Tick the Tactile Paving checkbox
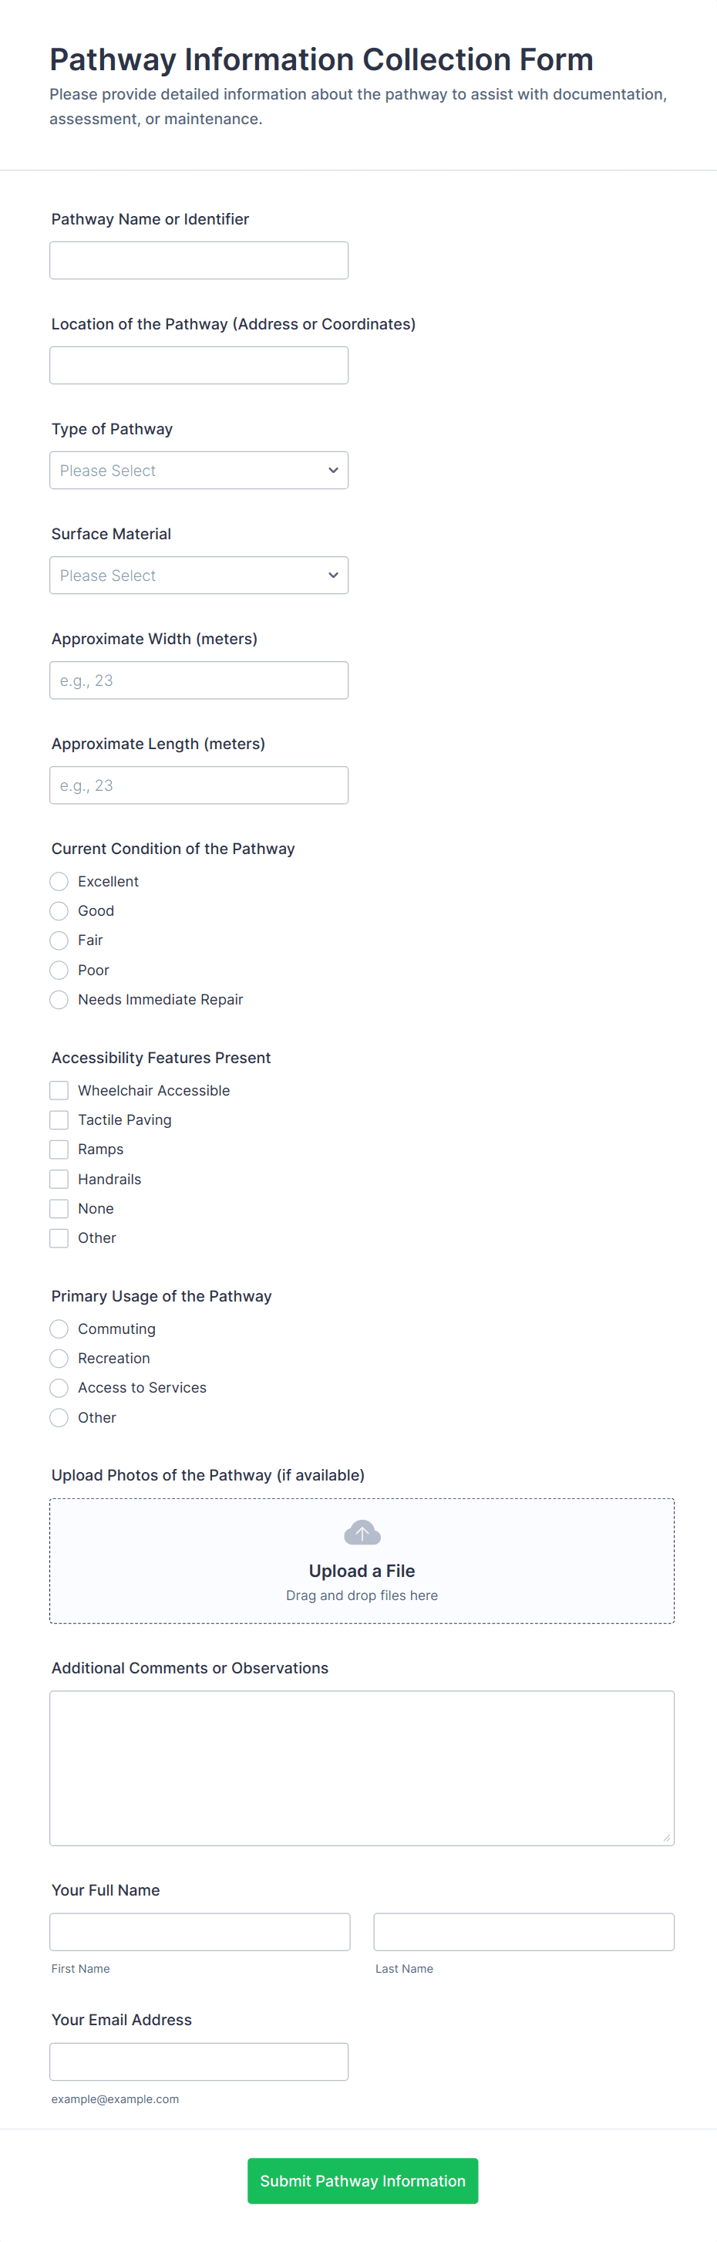This screenshot has height=2242, width=717. coord(59,1120)
